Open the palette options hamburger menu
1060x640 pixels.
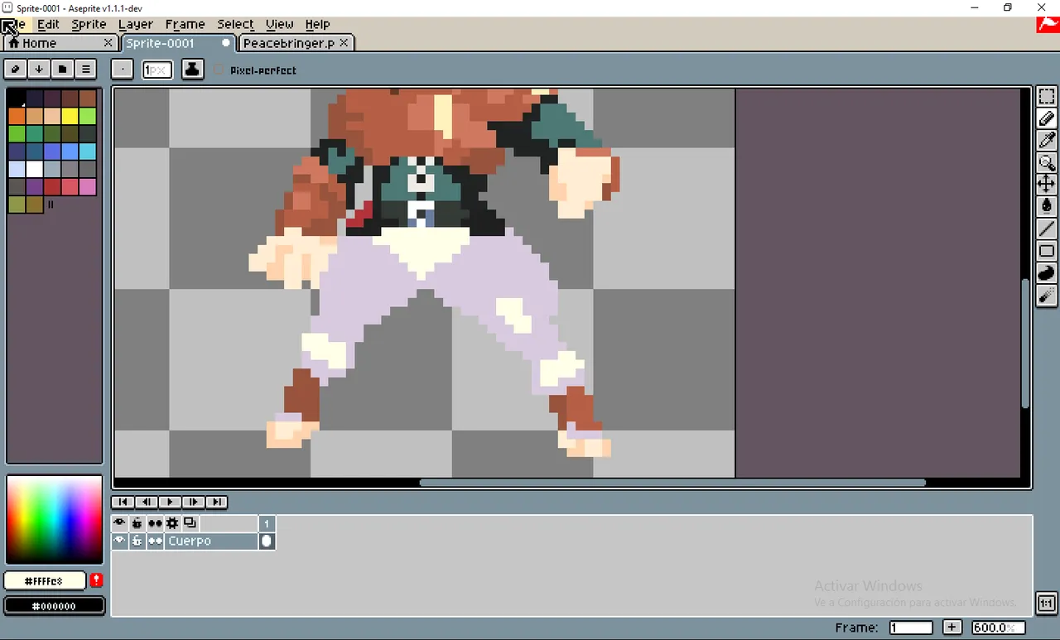click(85, 69)
